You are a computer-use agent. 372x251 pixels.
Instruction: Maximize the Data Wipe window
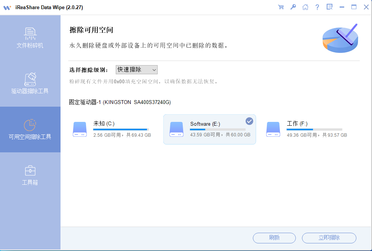tap(354, 7)
